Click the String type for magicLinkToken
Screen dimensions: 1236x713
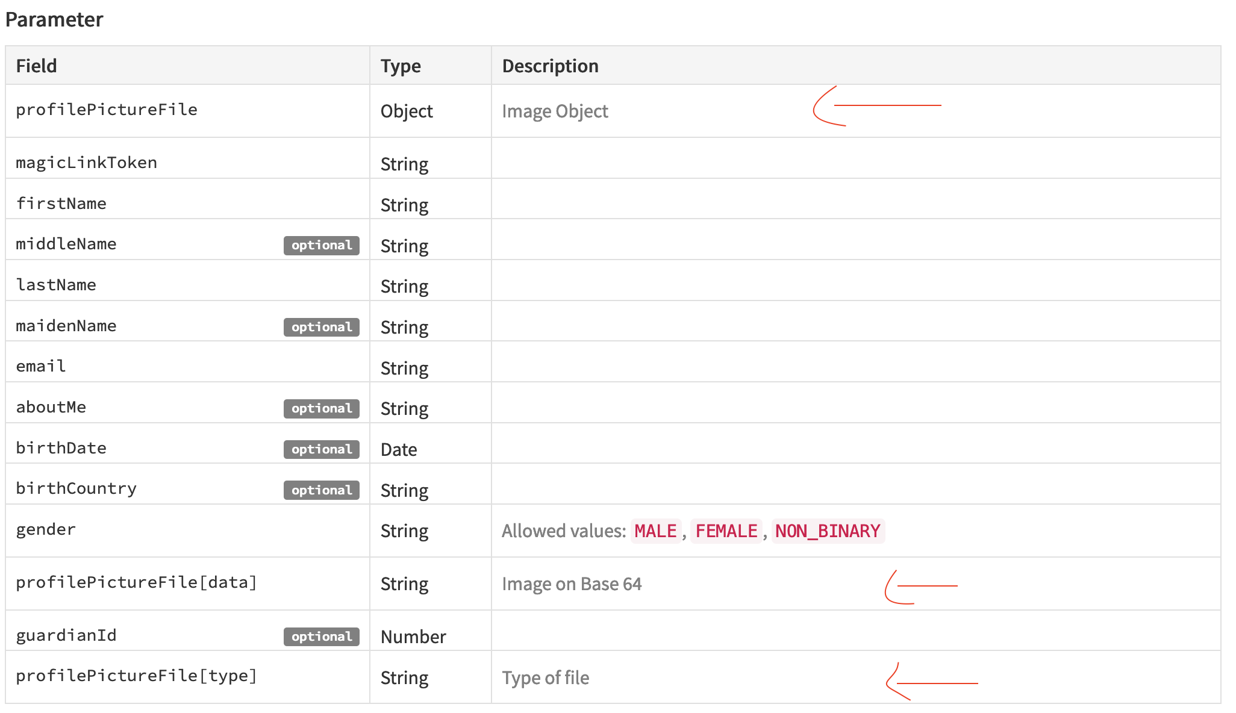pos(404,164)
